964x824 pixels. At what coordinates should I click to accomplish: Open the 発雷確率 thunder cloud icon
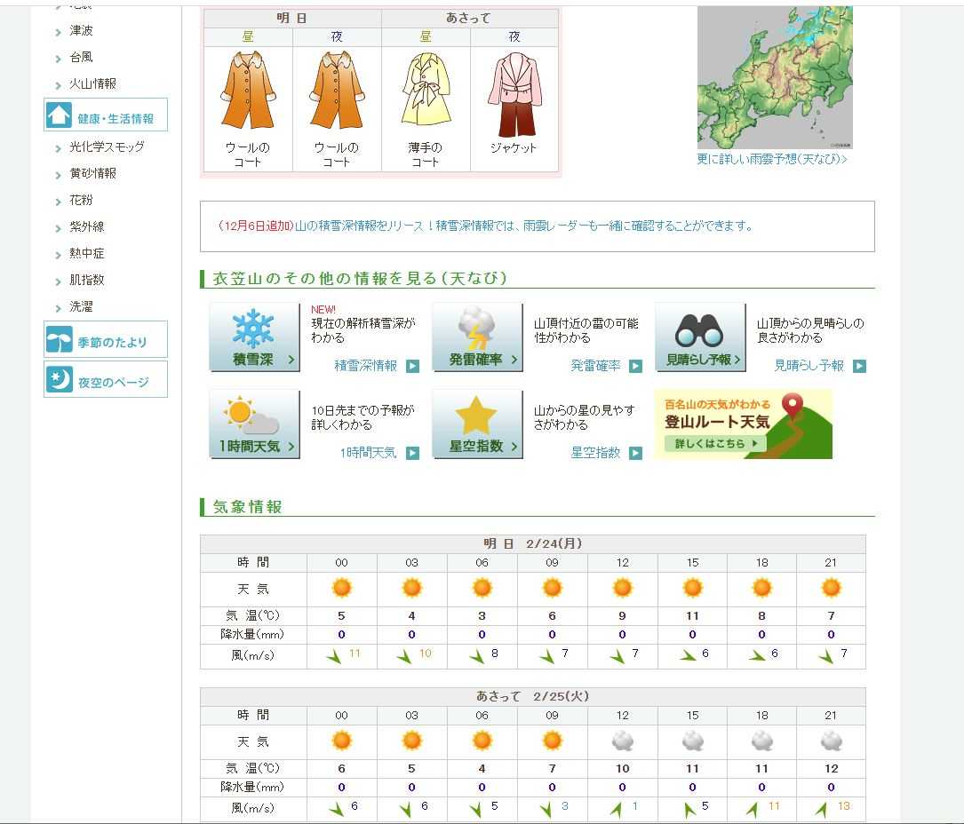point(477,337)
